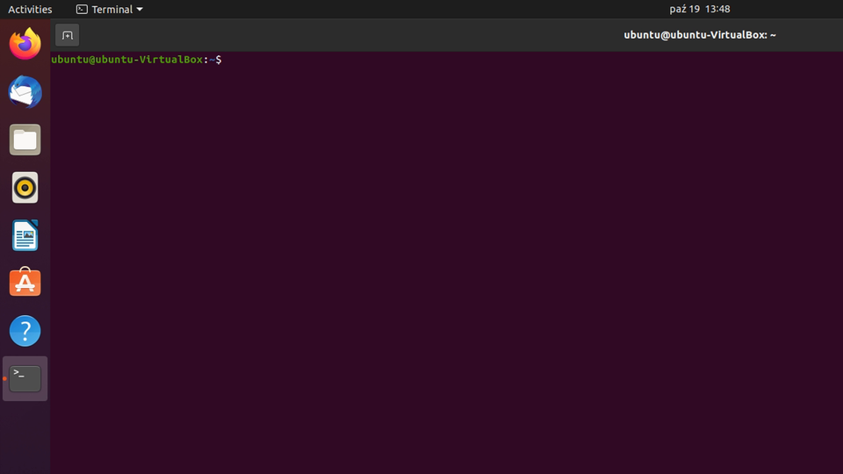Open LibreOffice Writer from dock
This screenshot has height=474, width=843.
[25, 235]
